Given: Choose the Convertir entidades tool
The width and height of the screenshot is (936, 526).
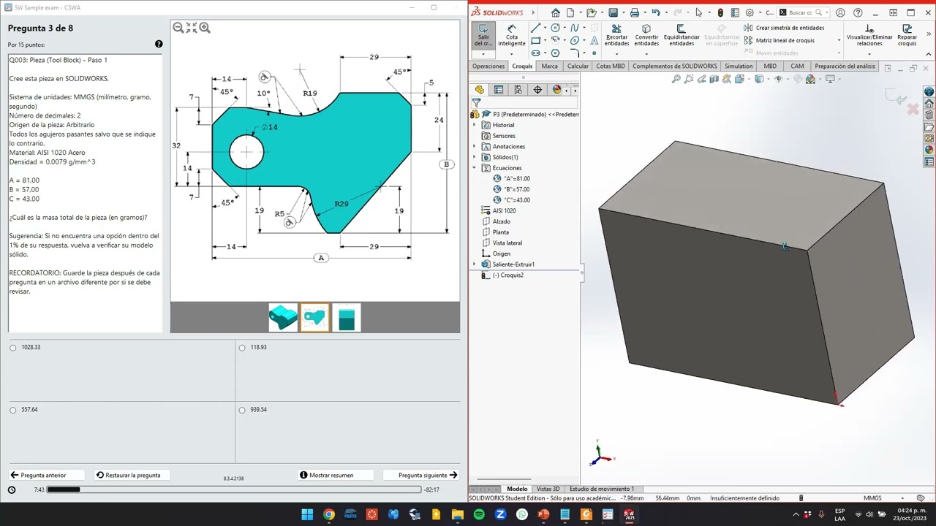Looking at the screenshot, I should [646, 35].
